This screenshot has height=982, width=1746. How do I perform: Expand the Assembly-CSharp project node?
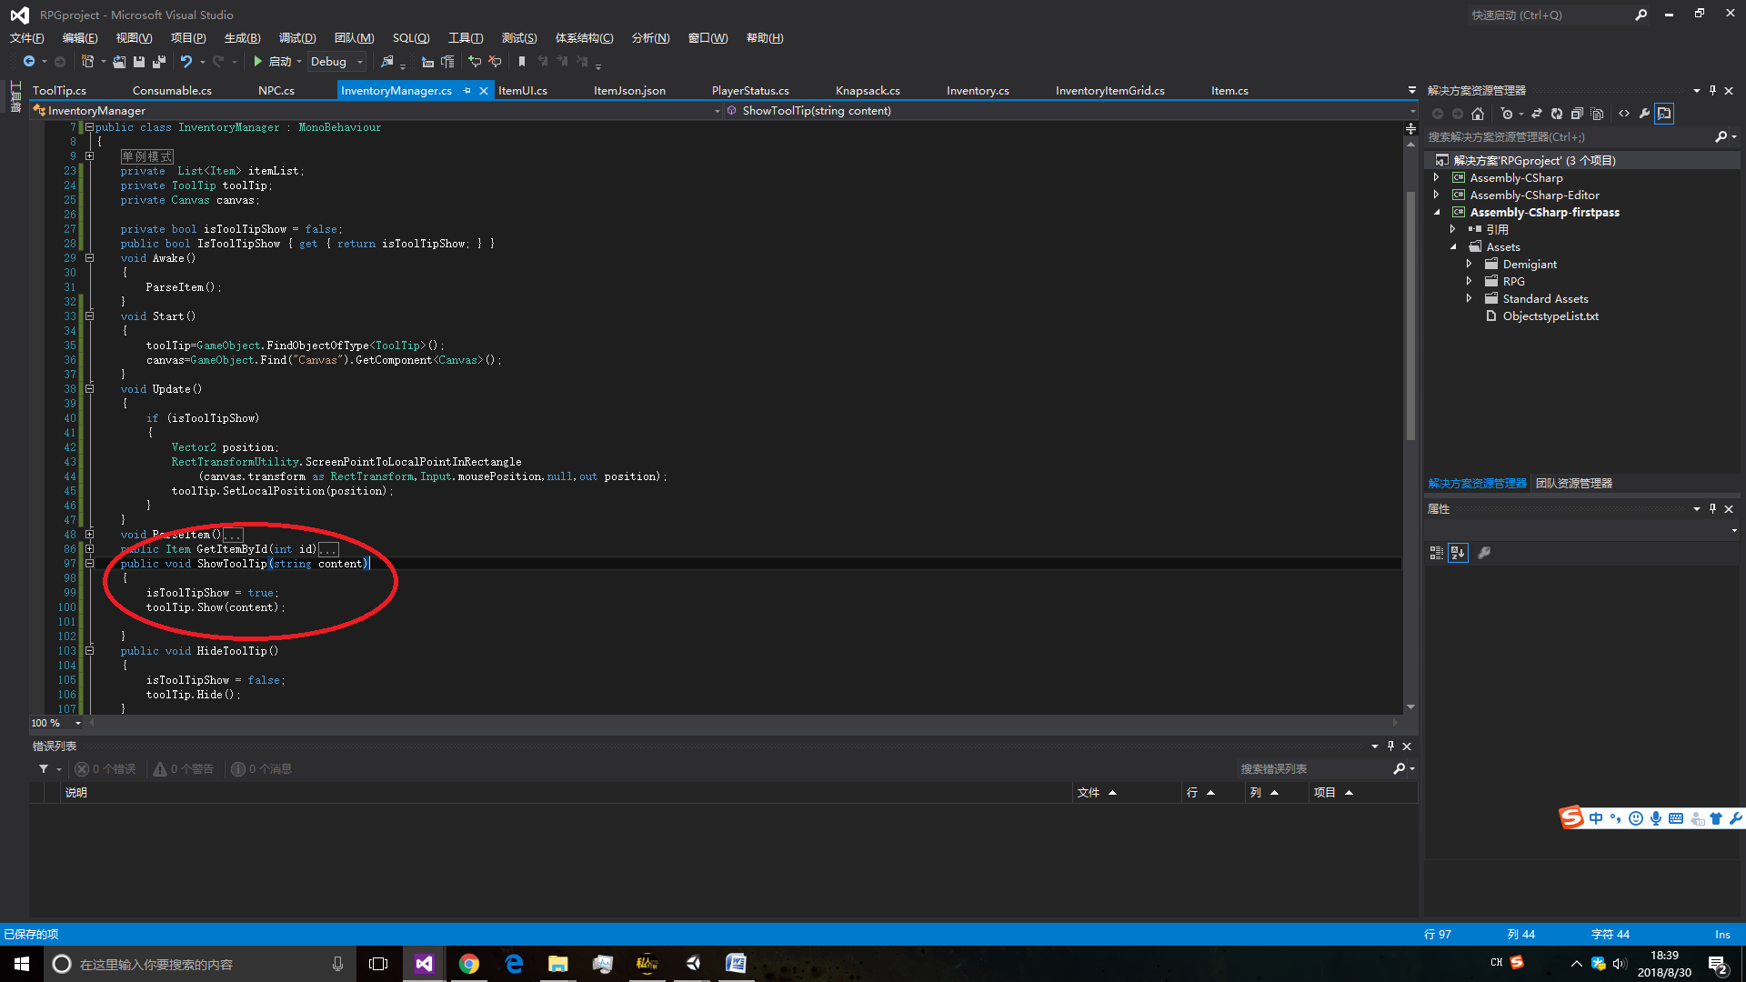pyautogui.click(x=1437, y=177)
